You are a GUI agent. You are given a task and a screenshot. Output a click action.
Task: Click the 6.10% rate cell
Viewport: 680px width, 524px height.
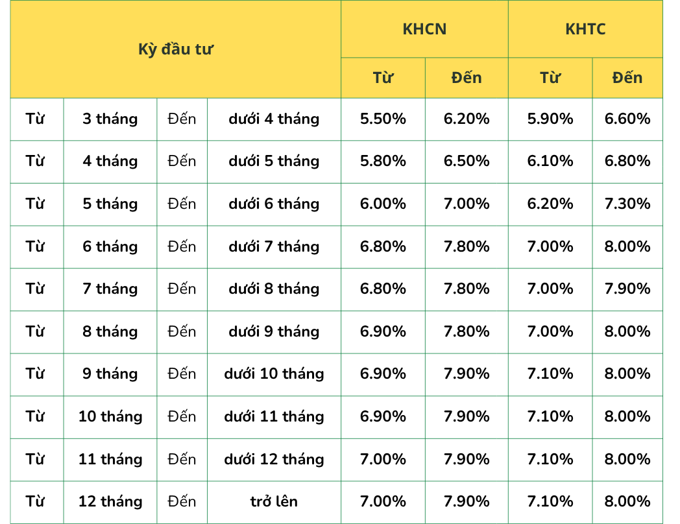tap(550, 161)
